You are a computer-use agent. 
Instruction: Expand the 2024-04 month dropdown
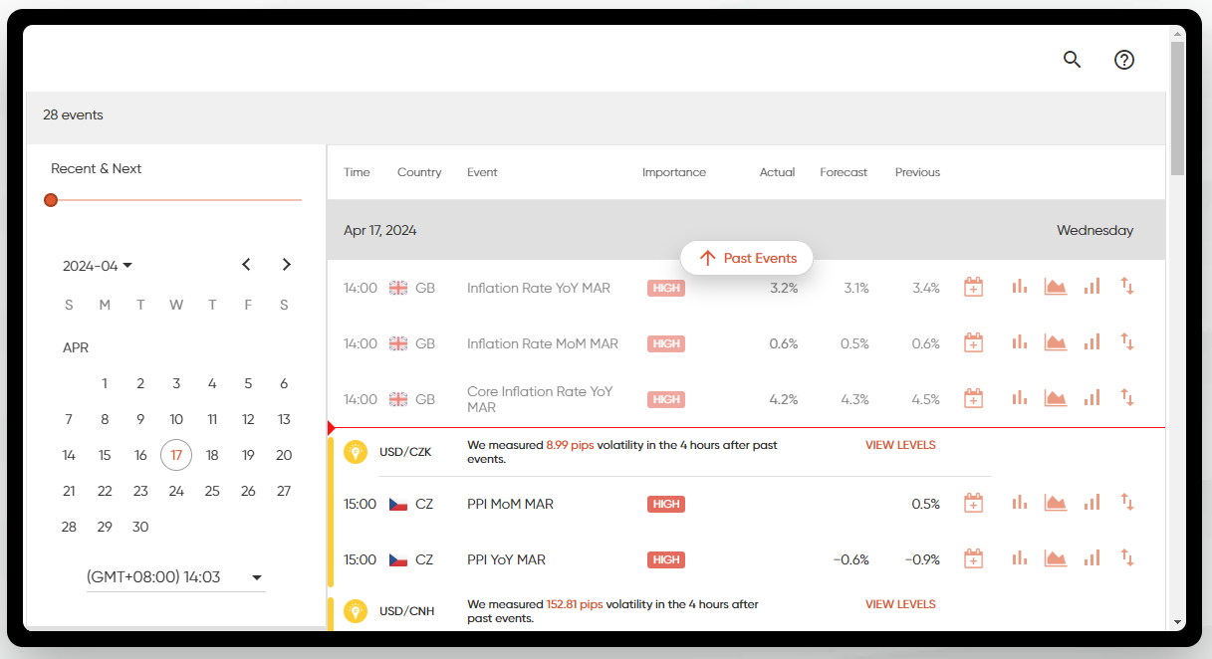pos(98,266)
